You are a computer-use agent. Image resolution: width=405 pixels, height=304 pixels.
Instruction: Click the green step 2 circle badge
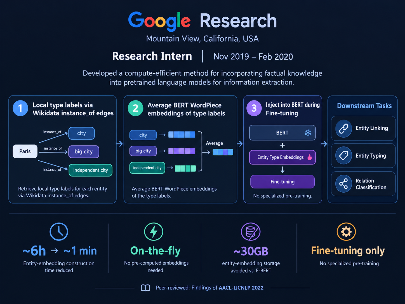point(135,108)
